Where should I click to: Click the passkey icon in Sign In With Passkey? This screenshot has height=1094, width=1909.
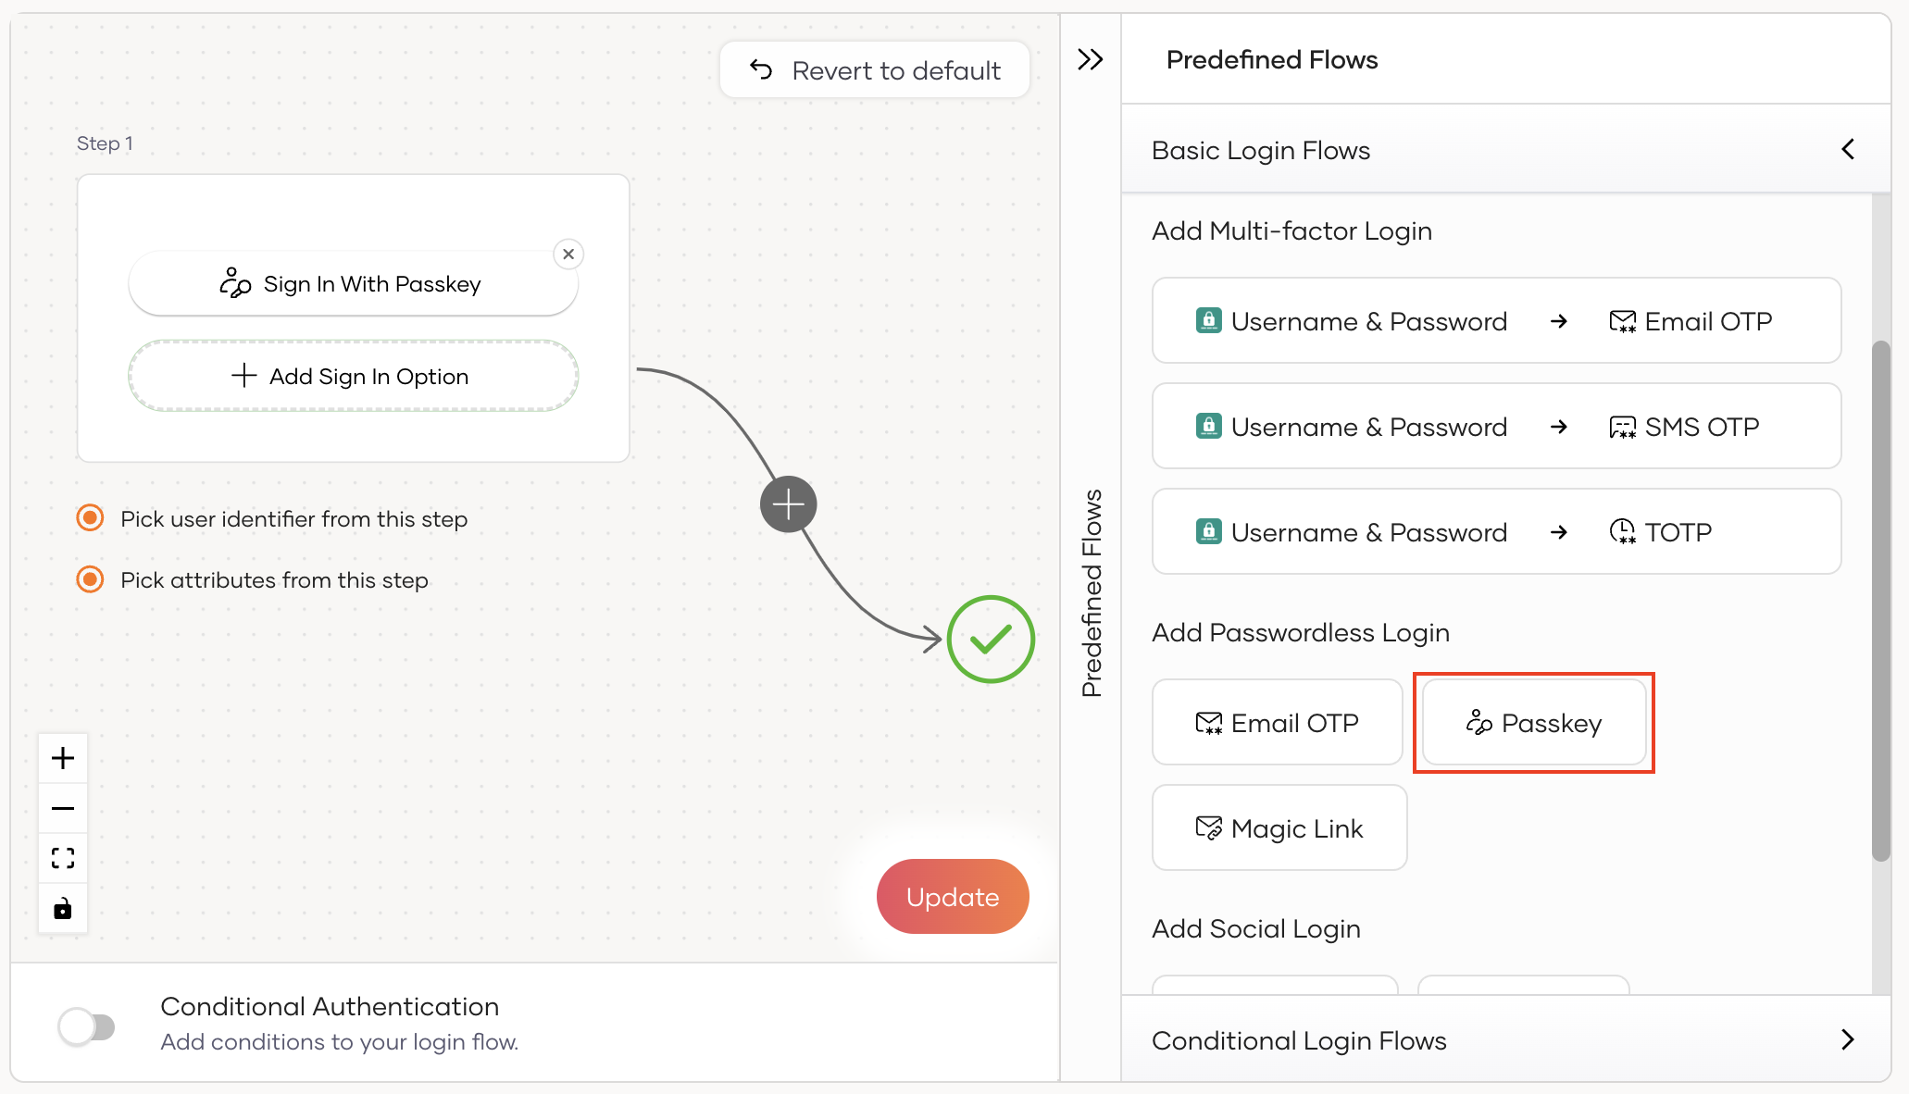(235, 283)
